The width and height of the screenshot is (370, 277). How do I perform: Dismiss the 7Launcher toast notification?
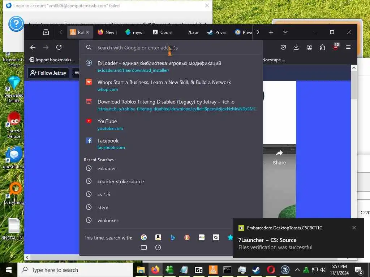(x=354, y=228)
